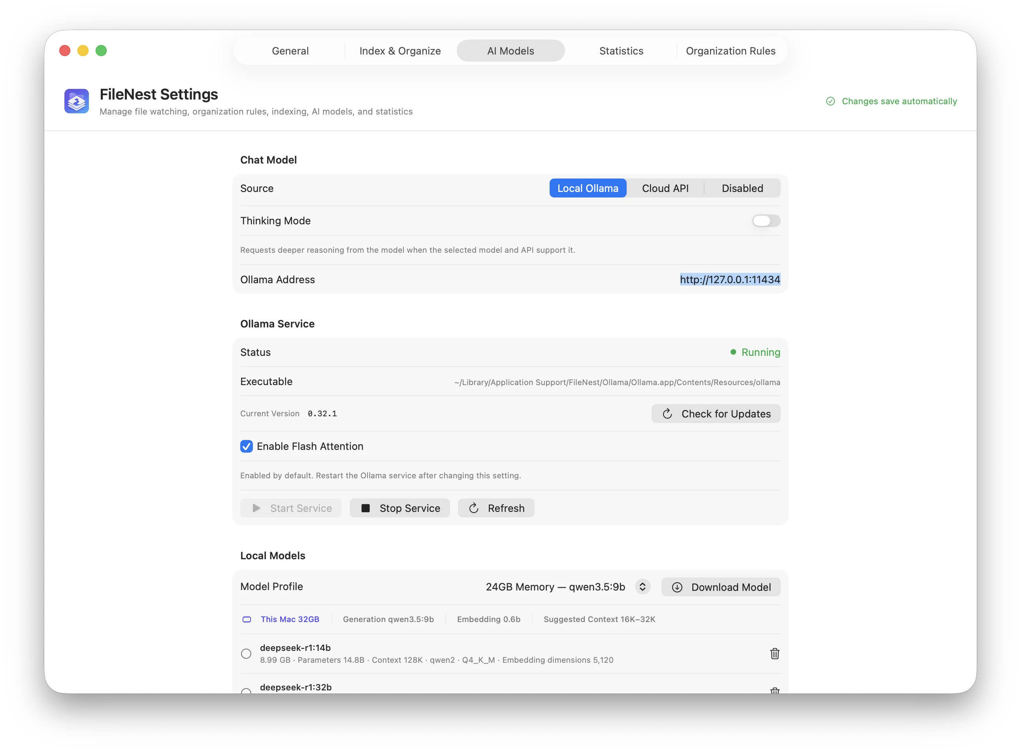
Task: Choose Cloud API as source
Action: pyautogui.click(x=665, y=188)
